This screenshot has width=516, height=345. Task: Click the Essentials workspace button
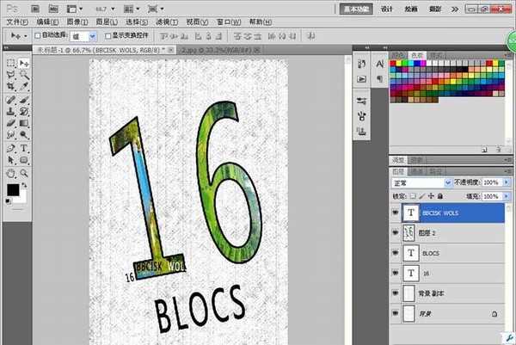[x=354, y=9]
